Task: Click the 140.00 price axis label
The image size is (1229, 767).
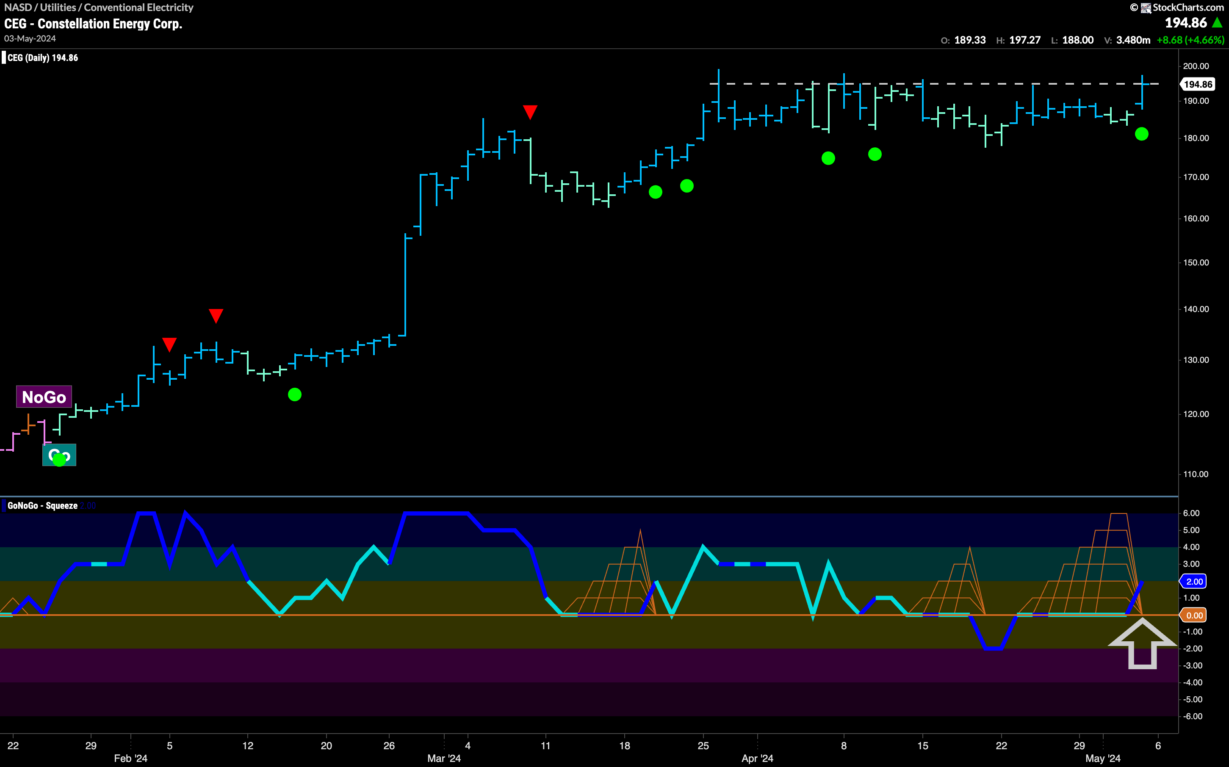Action: tap(1196, 309)
